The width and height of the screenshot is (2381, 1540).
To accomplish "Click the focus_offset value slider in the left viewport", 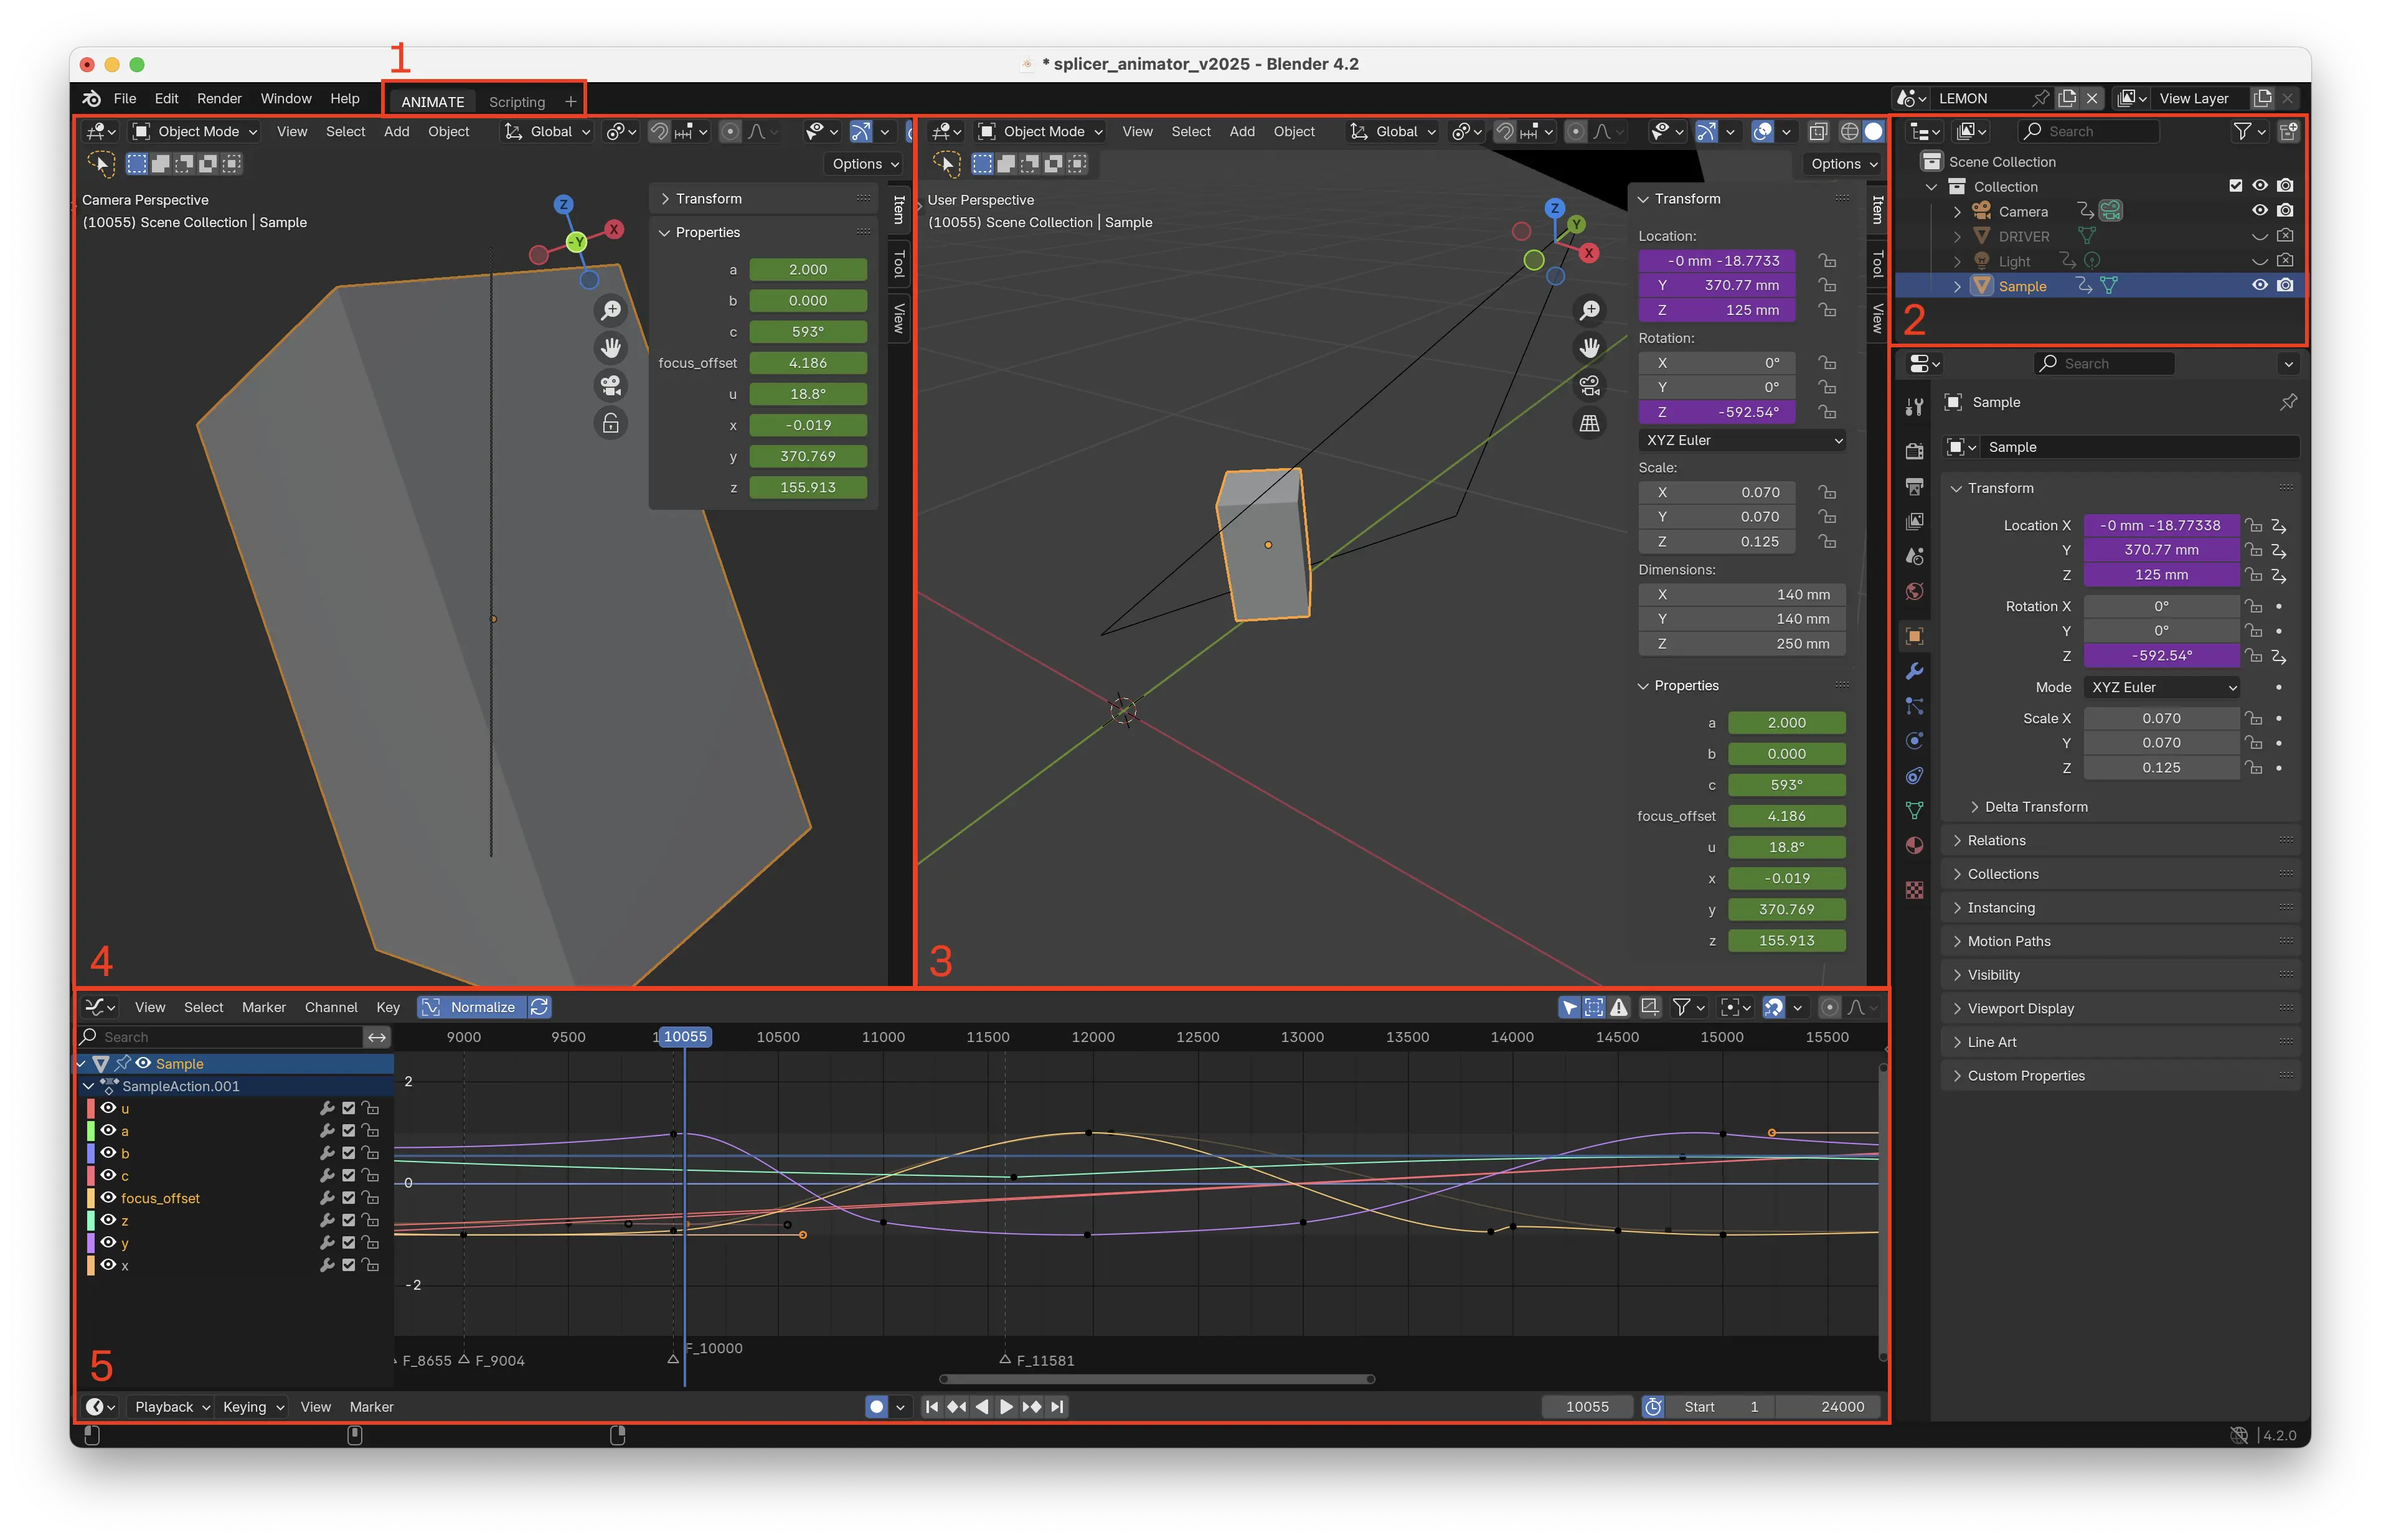I will (x=807, y=363).
